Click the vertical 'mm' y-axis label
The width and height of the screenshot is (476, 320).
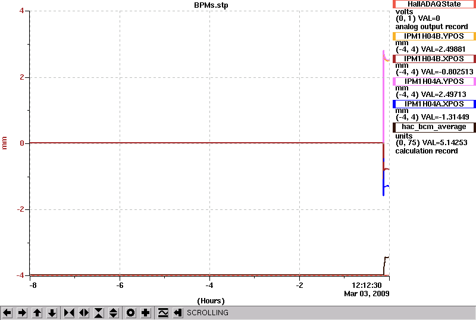tap(4, 143)
